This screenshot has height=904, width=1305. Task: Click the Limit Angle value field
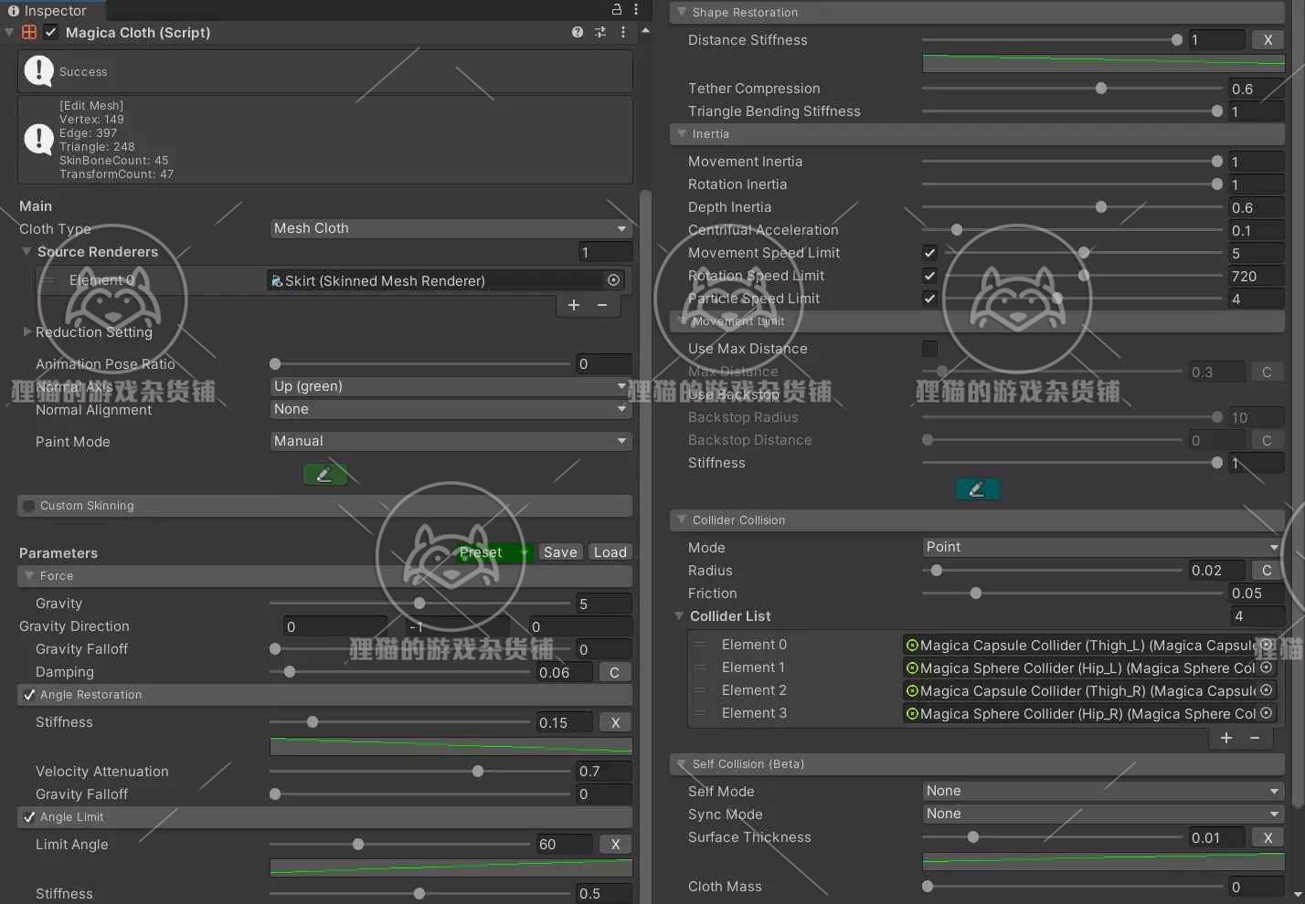pos(564,845)
